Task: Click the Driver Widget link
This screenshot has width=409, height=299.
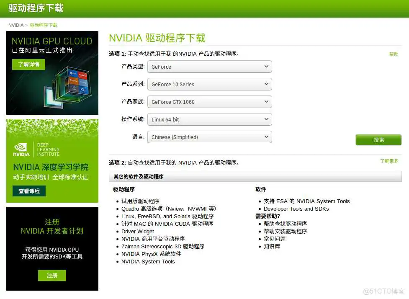Action: coord(138,231)
